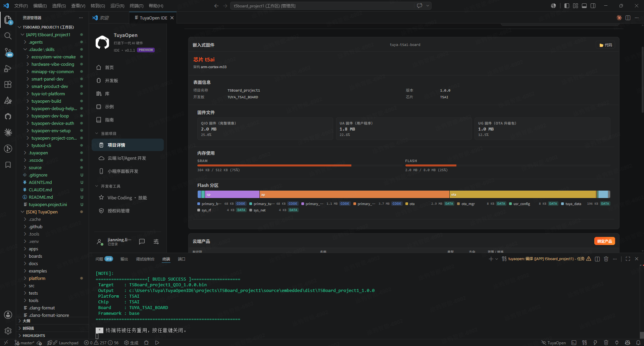Viewport: 644px width, 346px height.
Task: Click the orange 绑定产品 button
Action: 604,241
